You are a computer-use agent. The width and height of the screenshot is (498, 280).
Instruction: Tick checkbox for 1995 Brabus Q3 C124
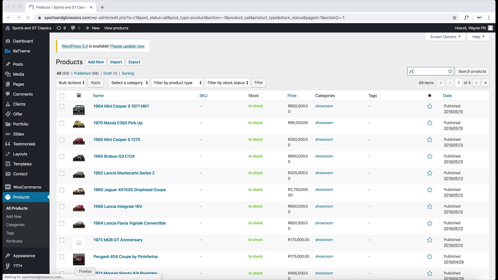[x=62, y=157]
